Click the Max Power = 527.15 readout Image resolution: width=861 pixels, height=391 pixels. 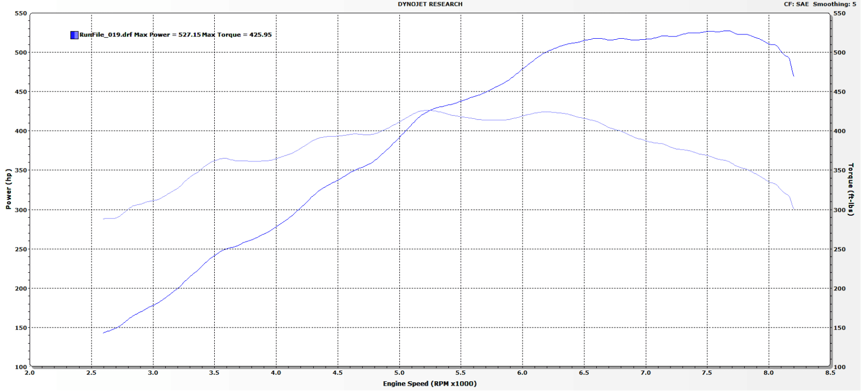[x=167, y=34]
